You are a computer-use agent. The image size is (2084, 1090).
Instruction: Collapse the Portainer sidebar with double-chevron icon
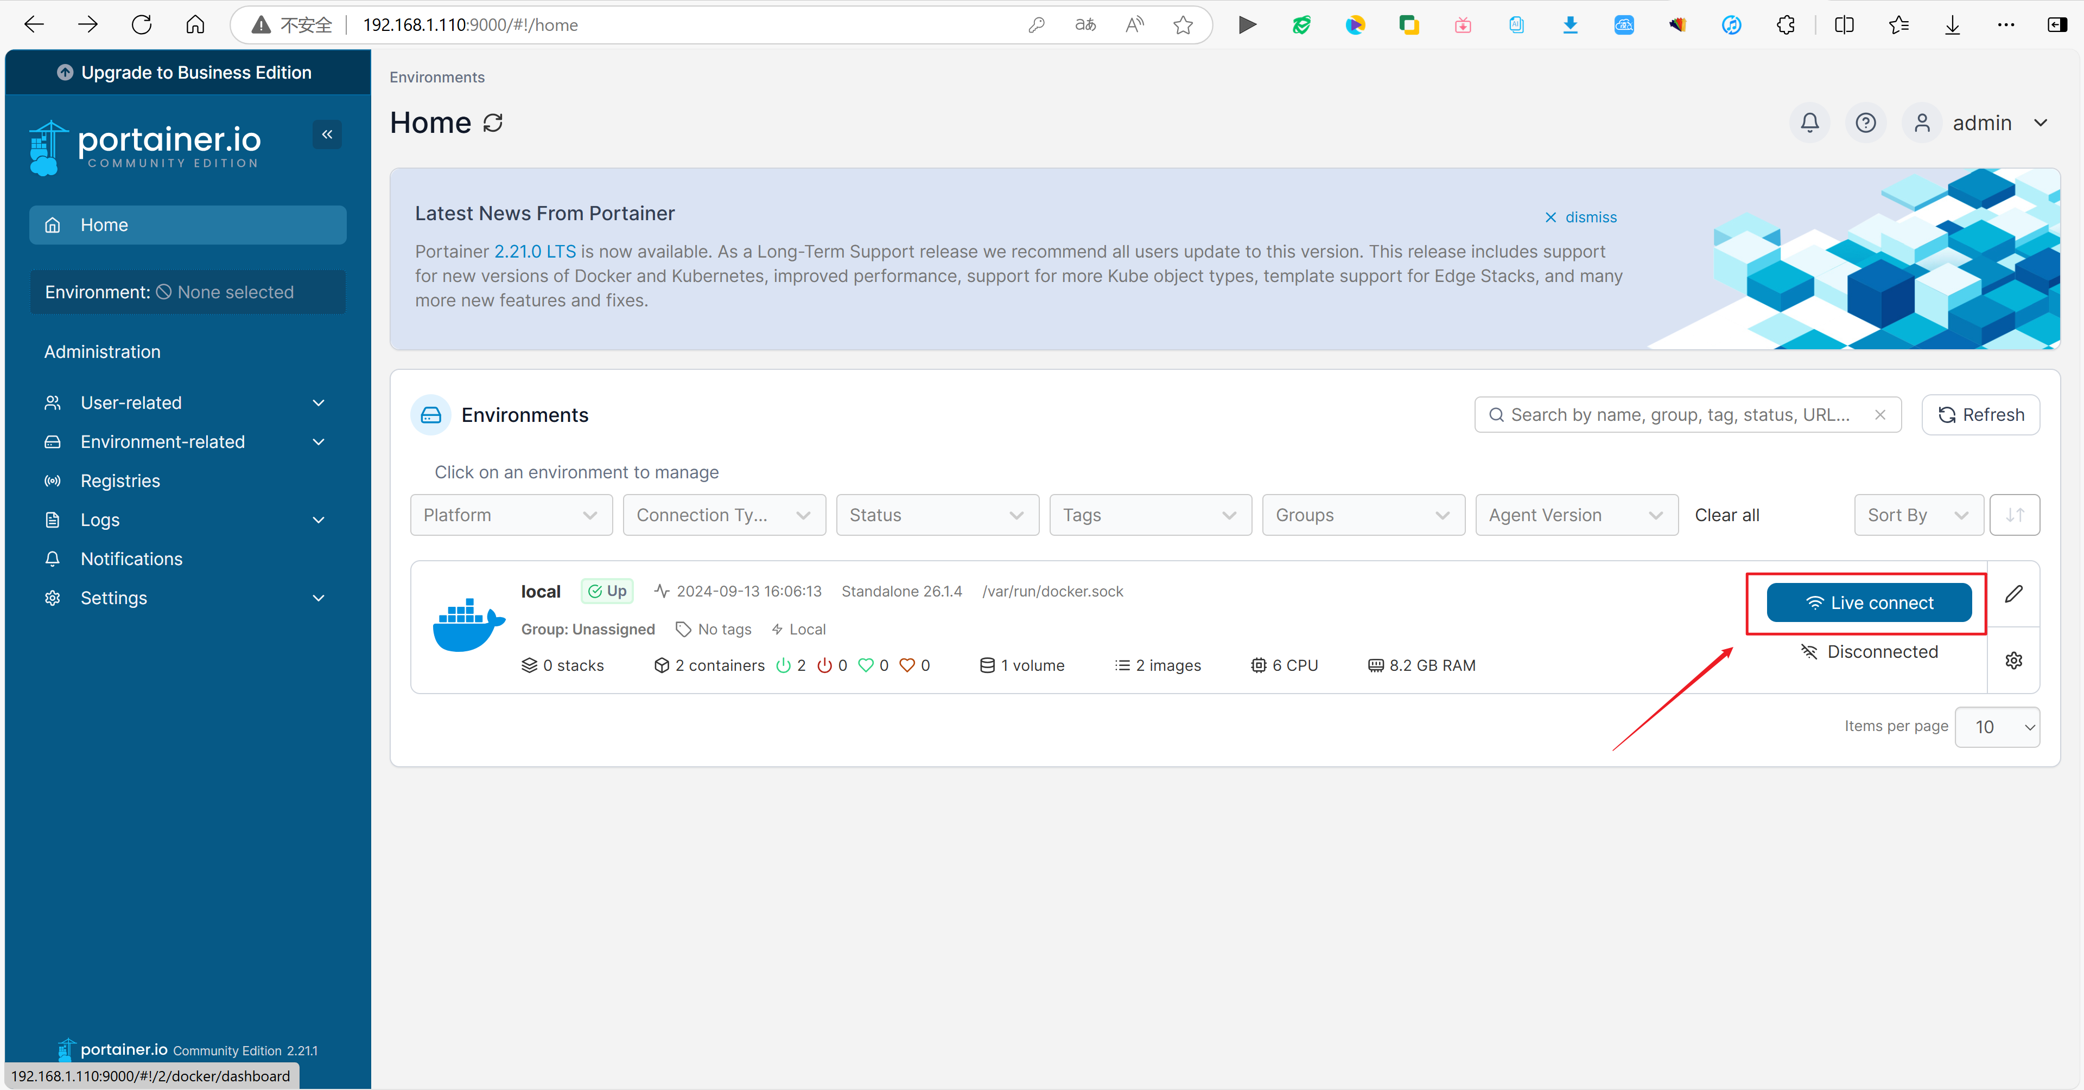[x=327, y=134]
